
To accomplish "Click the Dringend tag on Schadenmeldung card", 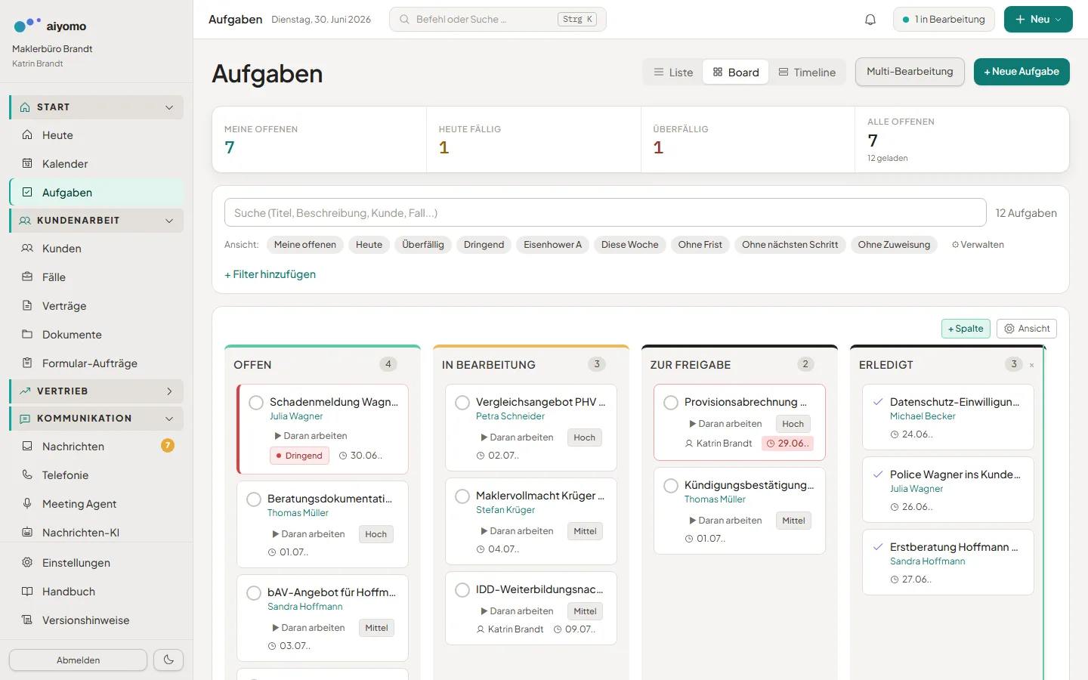I will point(299,456).
